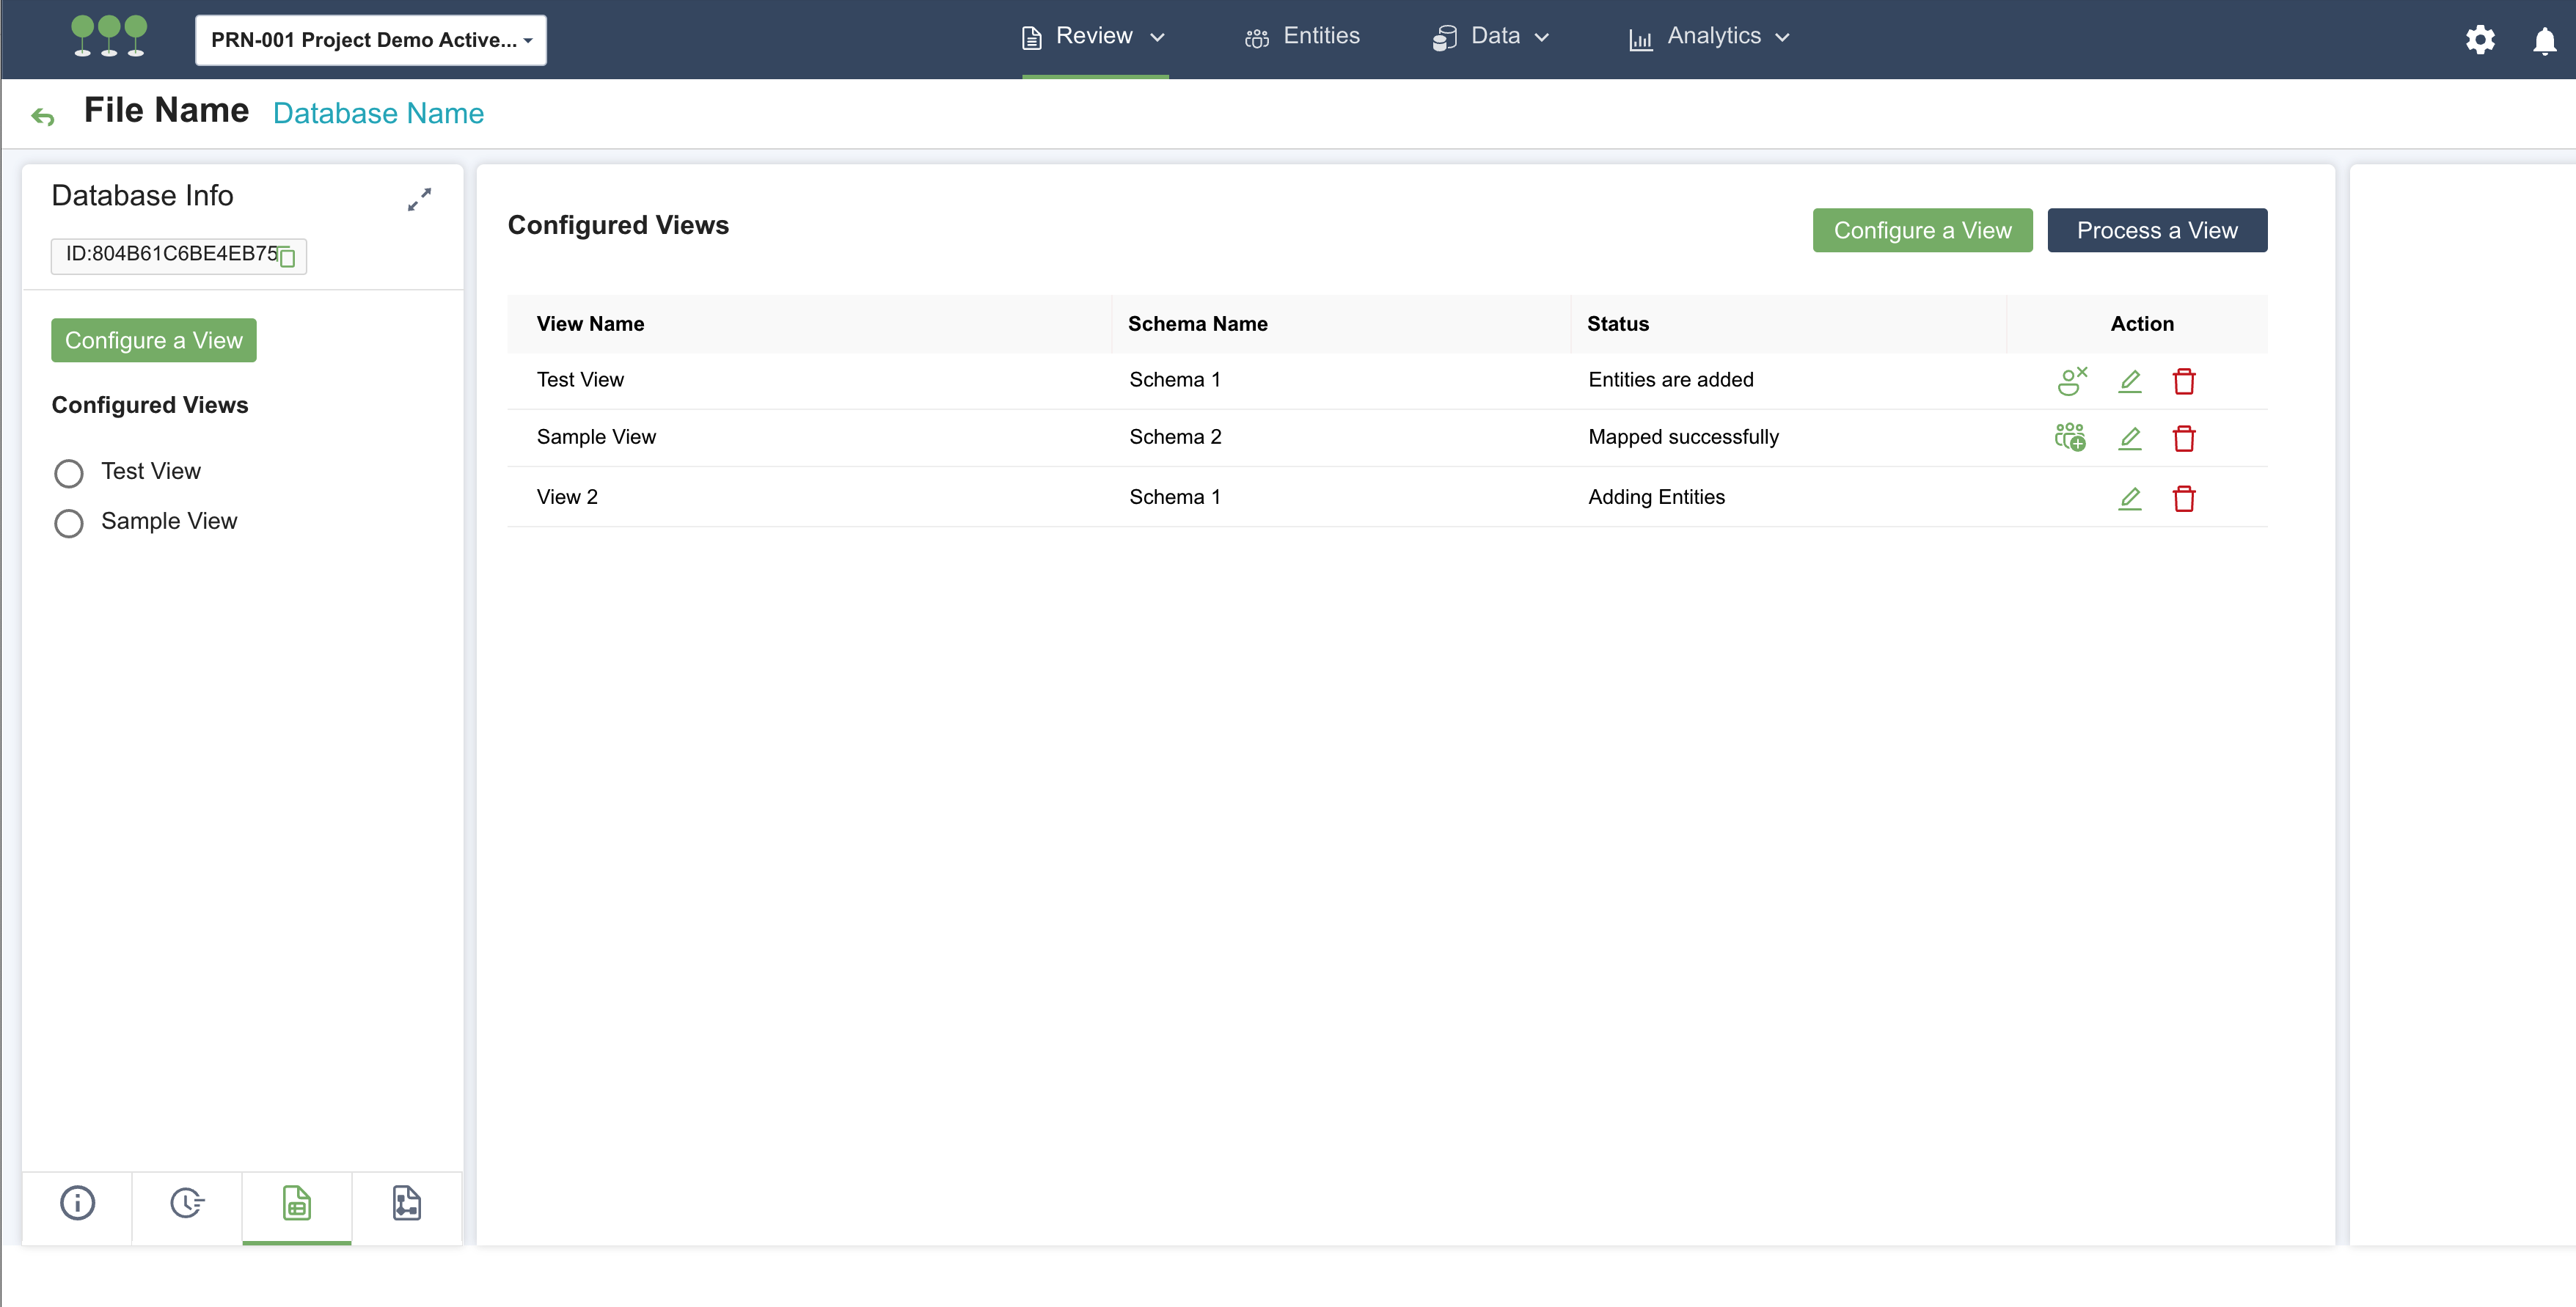Select the spreadsheet view tab icon

point(296,1204)
